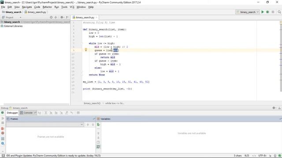Click the View Breakpoints icon
Screen dimensions: 282x158
click(3, 129)
